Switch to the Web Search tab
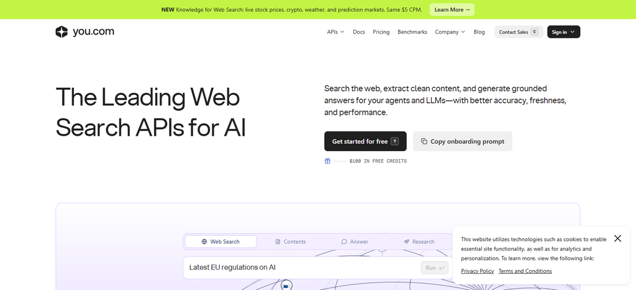Image resolution: width=636 pixels, height=290 pixels. pos(220,242)
